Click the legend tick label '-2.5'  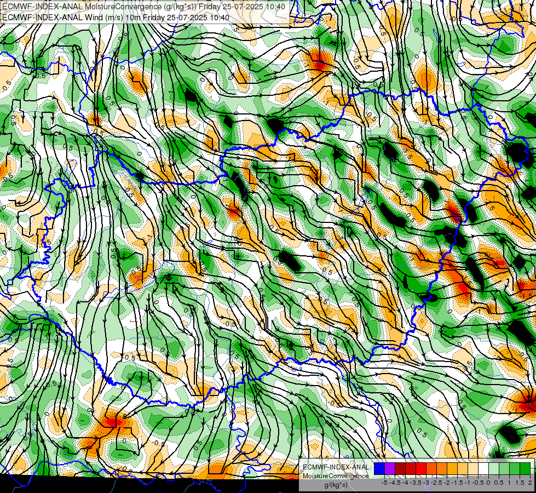[436, 483]
